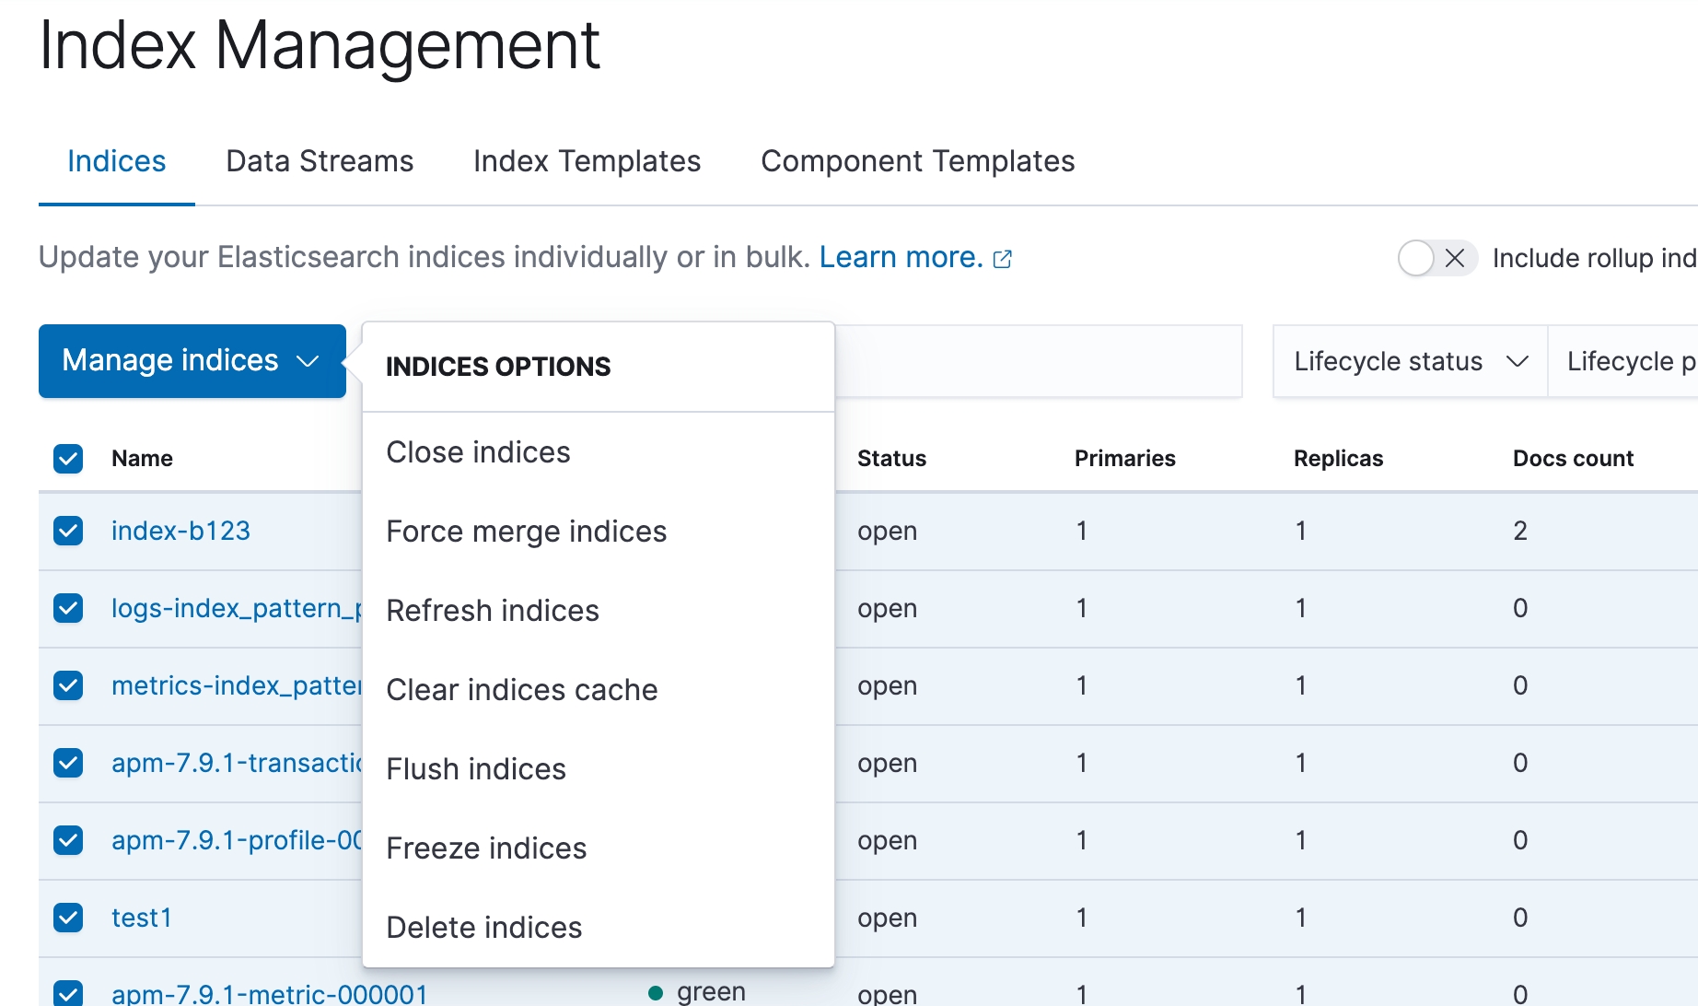Uncheck the select-all checkbox next to Name
Screen dimensions: 1698x1006
[x=68, y=458]
